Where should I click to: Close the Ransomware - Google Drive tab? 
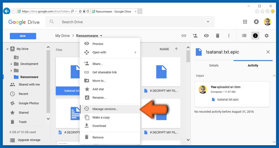pos(136,11)
